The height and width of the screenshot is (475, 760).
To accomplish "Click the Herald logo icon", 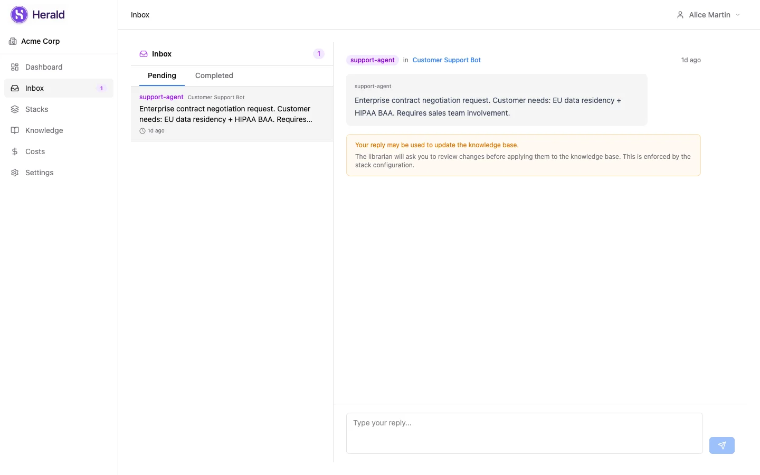I will pyautogui.click(x=19, y=15).
